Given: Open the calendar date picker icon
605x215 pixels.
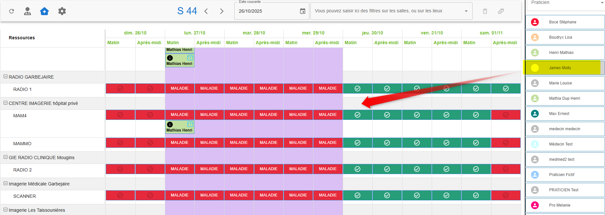Looking at the screenshot, I should coord(302,11).
